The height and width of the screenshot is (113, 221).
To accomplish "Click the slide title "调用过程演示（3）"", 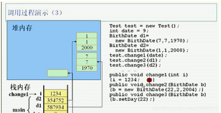I will coord(35,12).
